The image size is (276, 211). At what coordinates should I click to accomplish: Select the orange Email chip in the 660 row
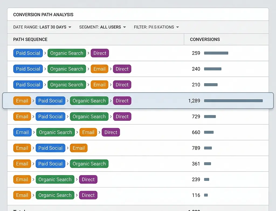[x=88, y=132]
